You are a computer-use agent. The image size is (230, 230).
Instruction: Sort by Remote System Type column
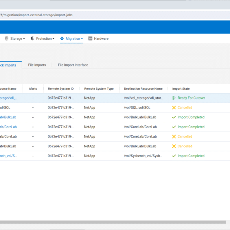click(x=99, y=88)
